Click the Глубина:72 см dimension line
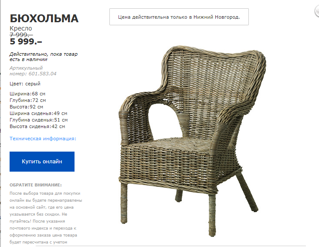 coord(27,100)
